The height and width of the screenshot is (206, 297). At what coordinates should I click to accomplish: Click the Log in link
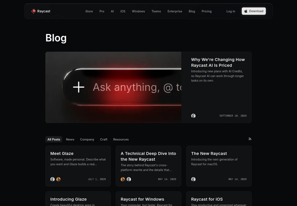click(x=231, y=11)
